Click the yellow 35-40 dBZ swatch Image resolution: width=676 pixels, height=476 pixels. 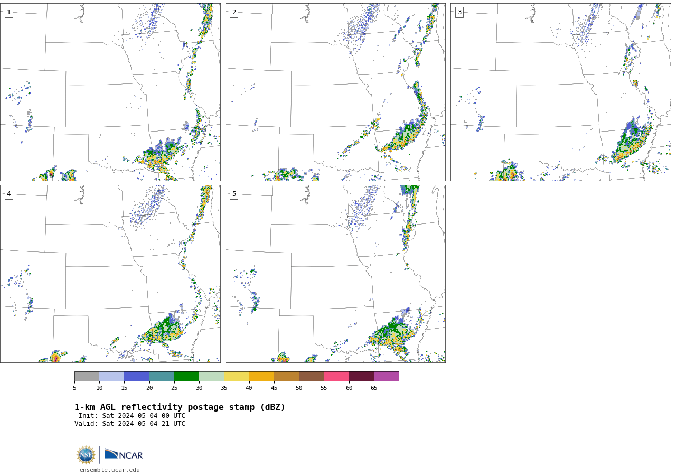click(237, 377)
